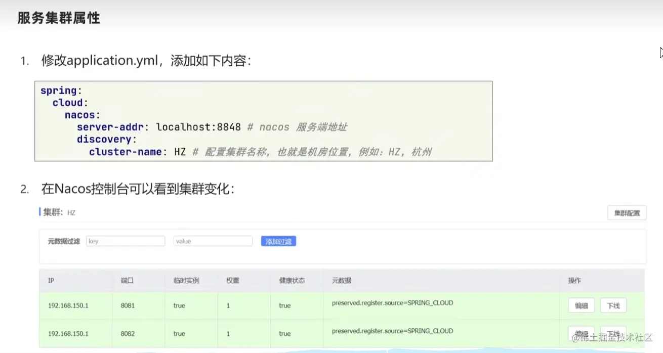The height and width of the screenshot is (353, 663).
Task: Click the spring: line in the code block
Action: 61,91
